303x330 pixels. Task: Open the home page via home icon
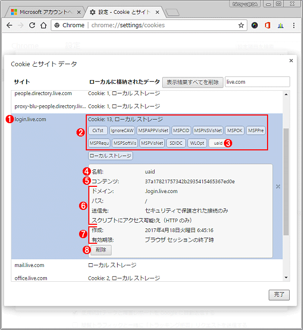[43, 26]
